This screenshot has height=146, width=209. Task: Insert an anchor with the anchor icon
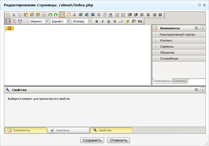click(74, 15)
